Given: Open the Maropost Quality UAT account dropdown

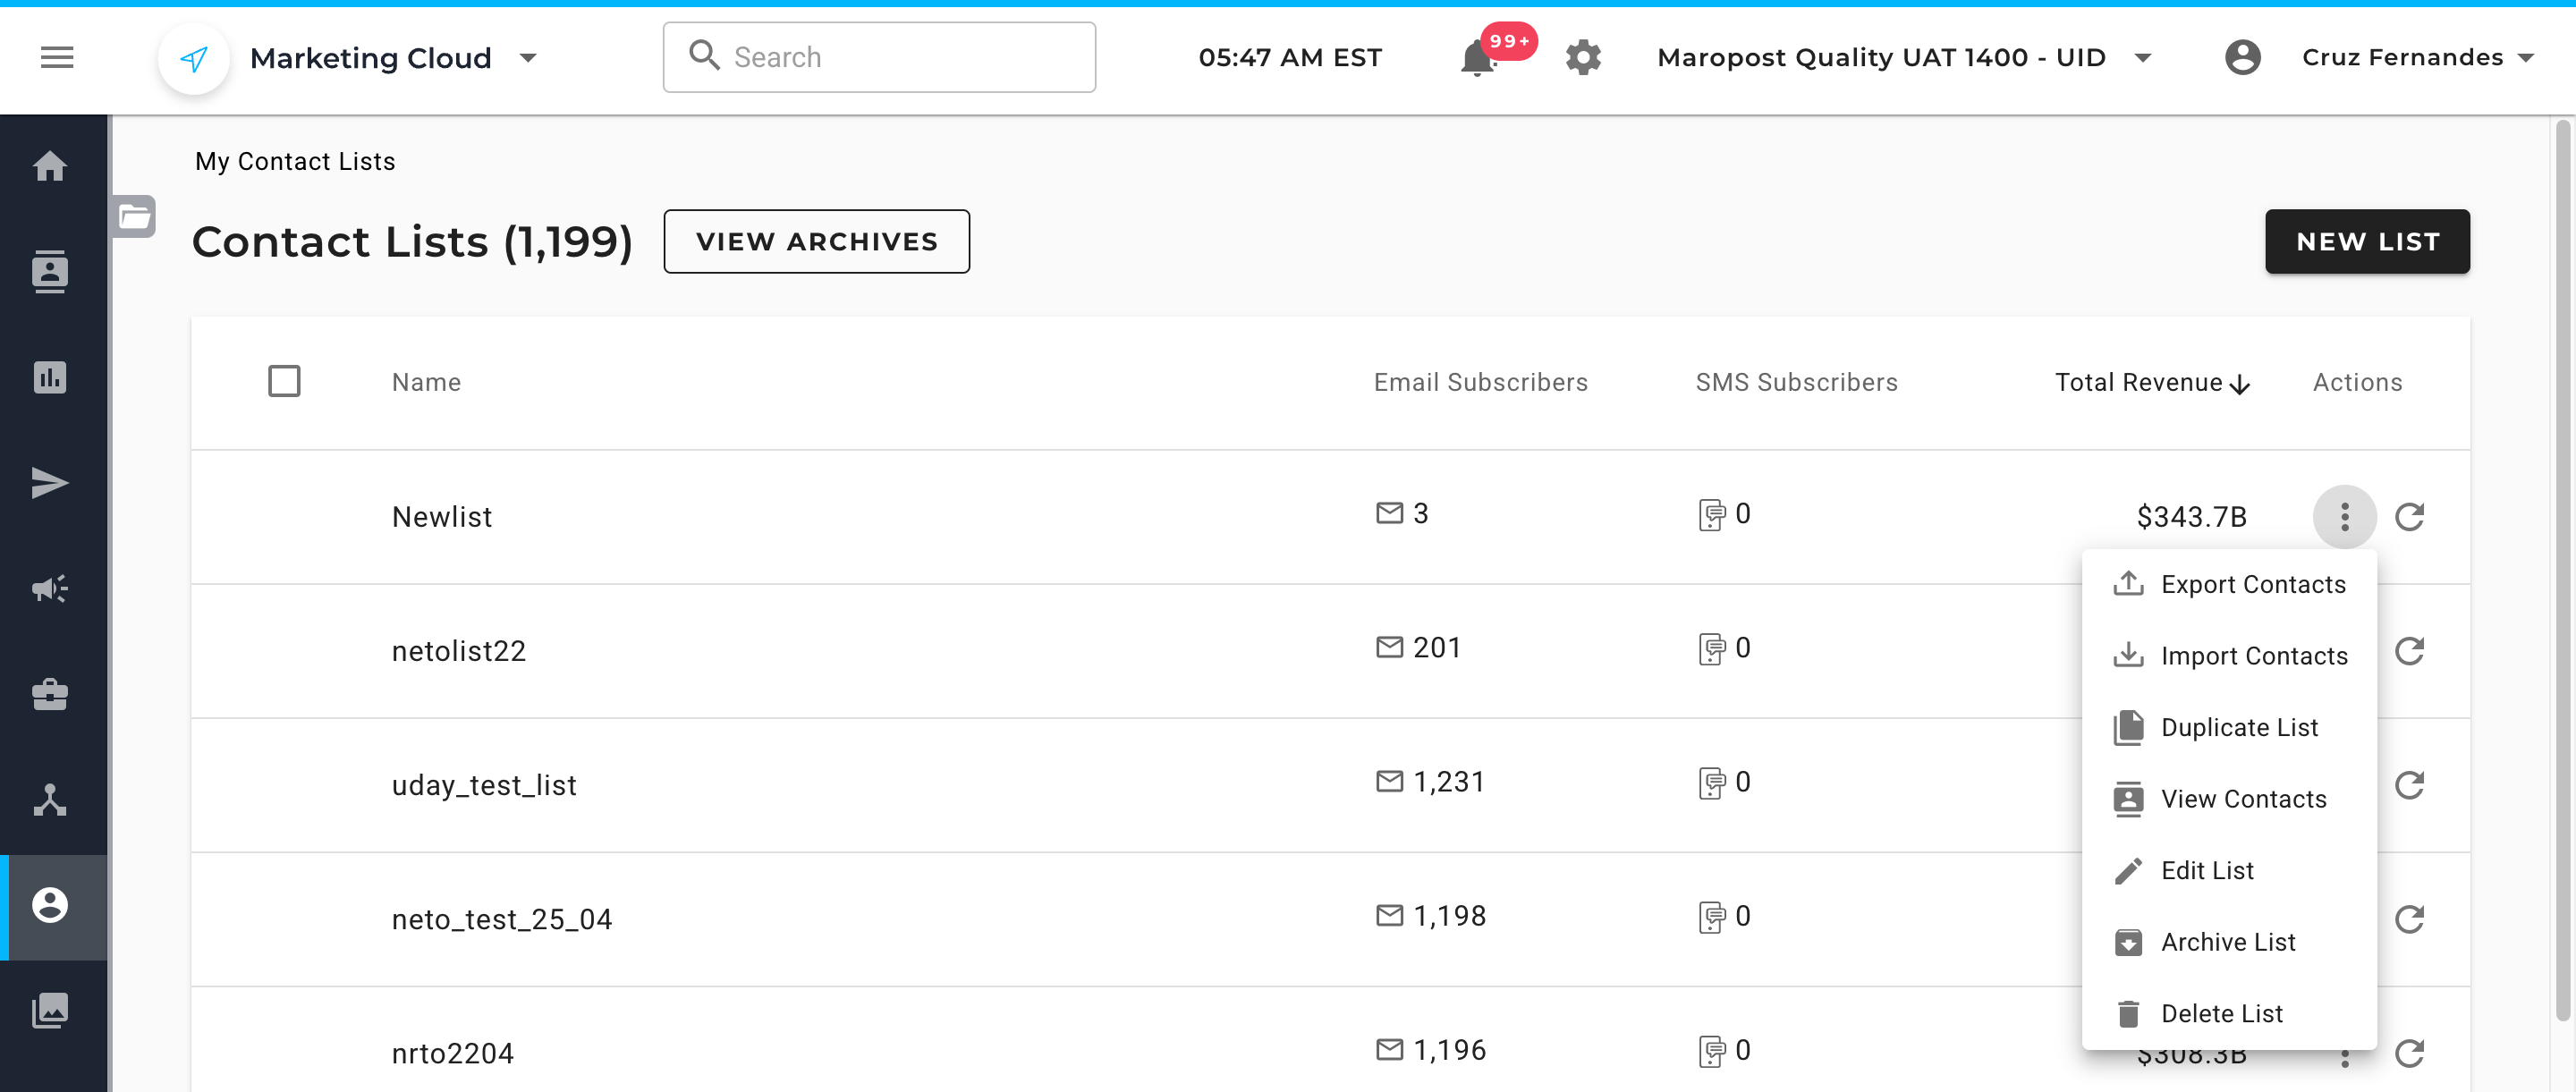Looking at the screenshot, I should pyautogui.click(x=2142, y=58).
